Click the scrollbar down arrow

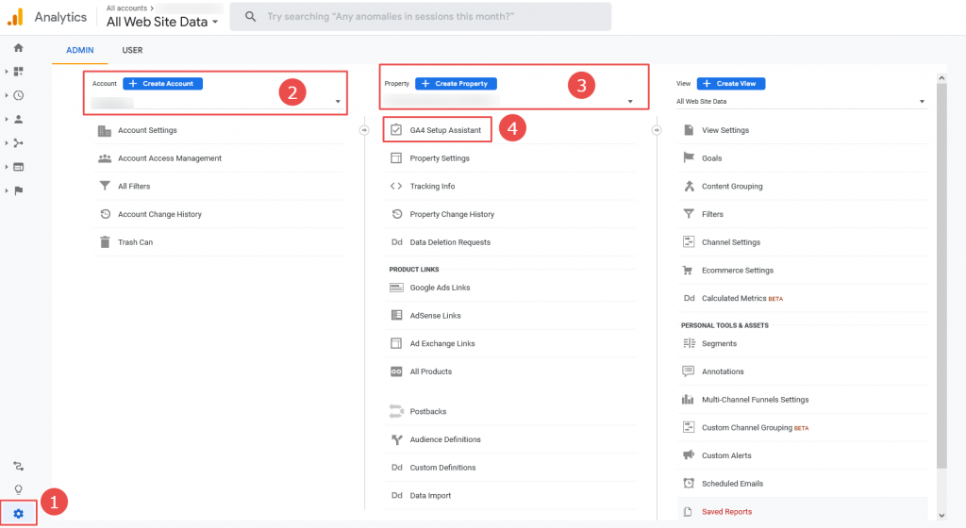(x=941, y=516)
